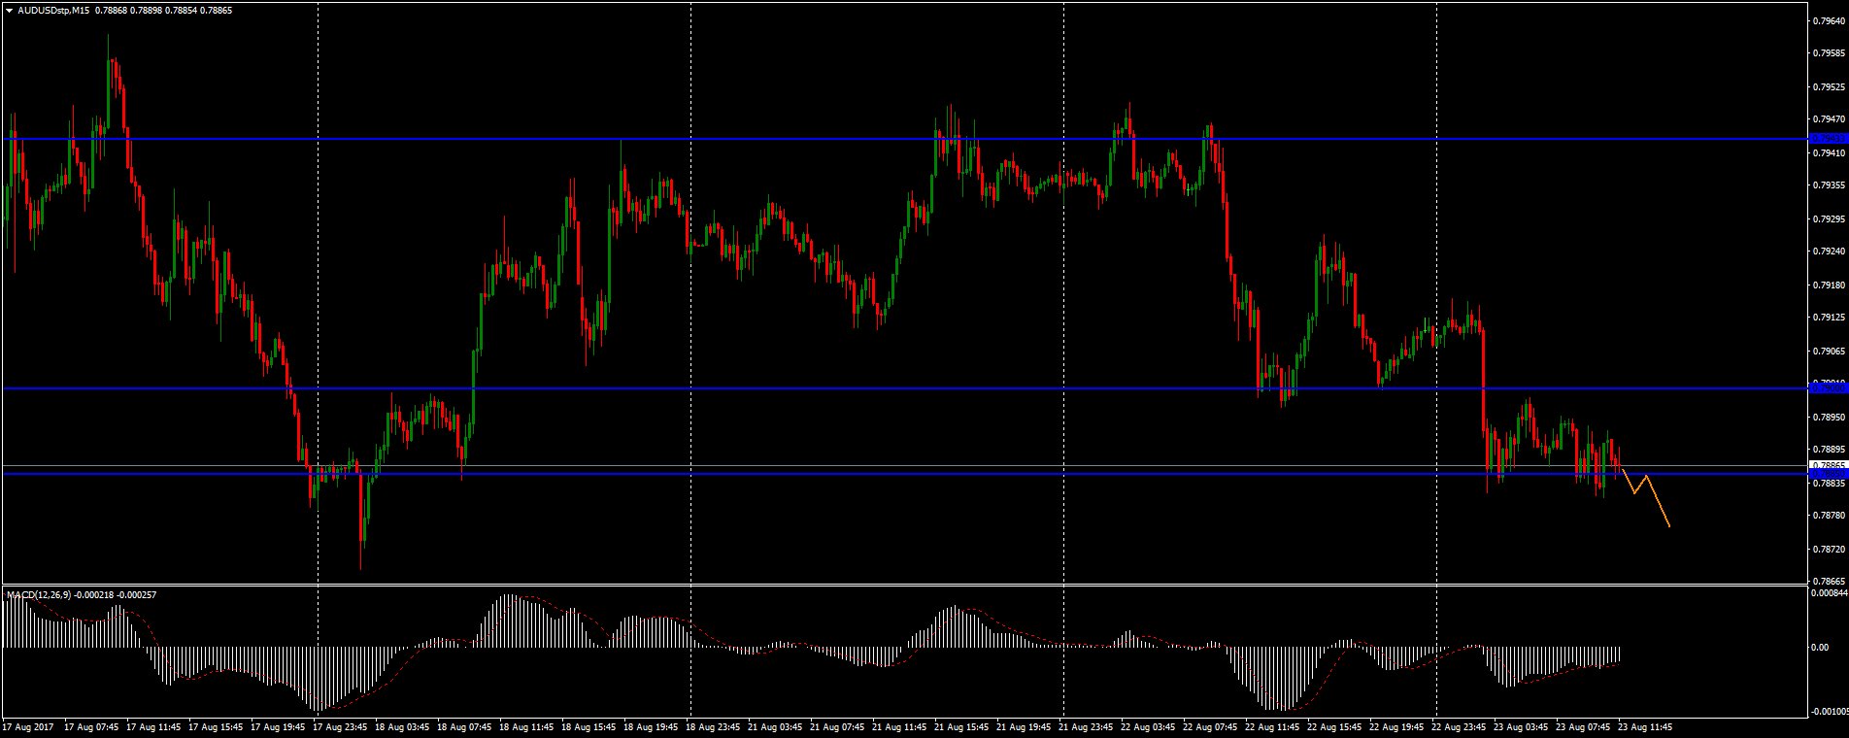Screen dimensions: 1849x738
Task: Click the 0.00 level on MACD scale
Action: point(1820,648)
